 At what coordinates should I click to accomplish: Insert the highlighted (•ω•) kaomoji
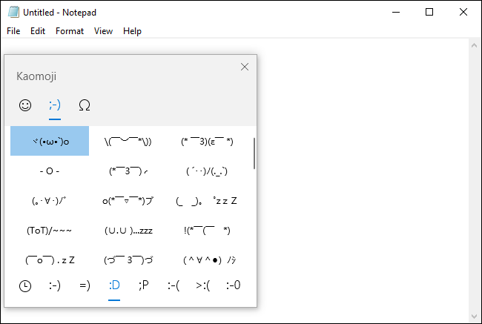coord(50,141)
